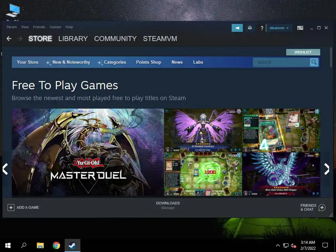
Task: Open the network tray icon
Action: coord(286,245)
